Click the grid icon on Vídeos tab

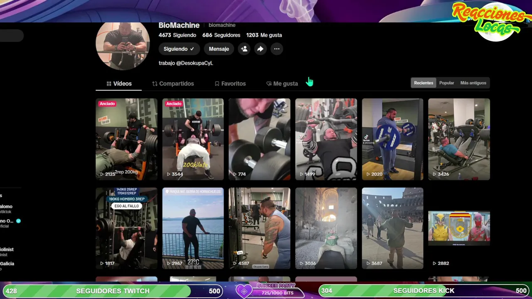(x=109, y=83)
